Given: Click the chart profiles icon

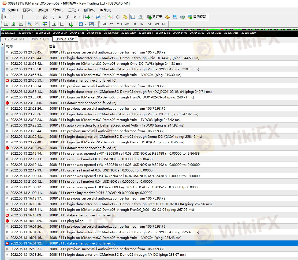Looking at the screenshot, I should (98, 17).
